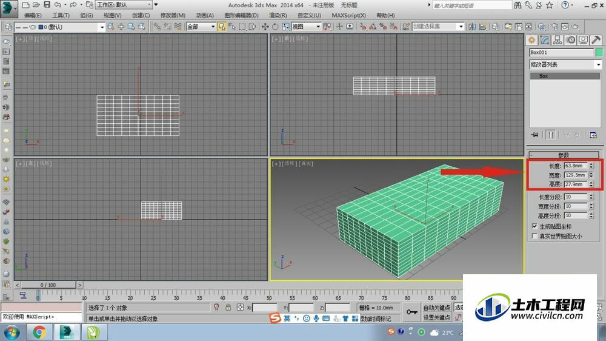Screen dimensions: 606x341
Task: Switch to the Hierarchy command panel tab
Action: click(x=558, y=40)
